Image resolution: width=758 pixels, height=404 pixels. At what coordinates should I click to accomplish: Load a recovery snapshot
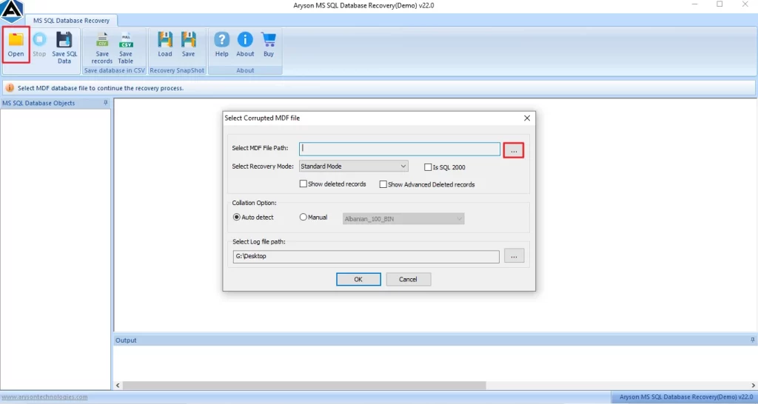coord(165,44)
